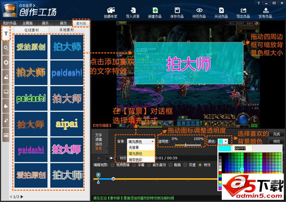The height and width of the screenshot is (202, 286).
Task: Select 运动 in effect edit list
Action: (99, 144)
